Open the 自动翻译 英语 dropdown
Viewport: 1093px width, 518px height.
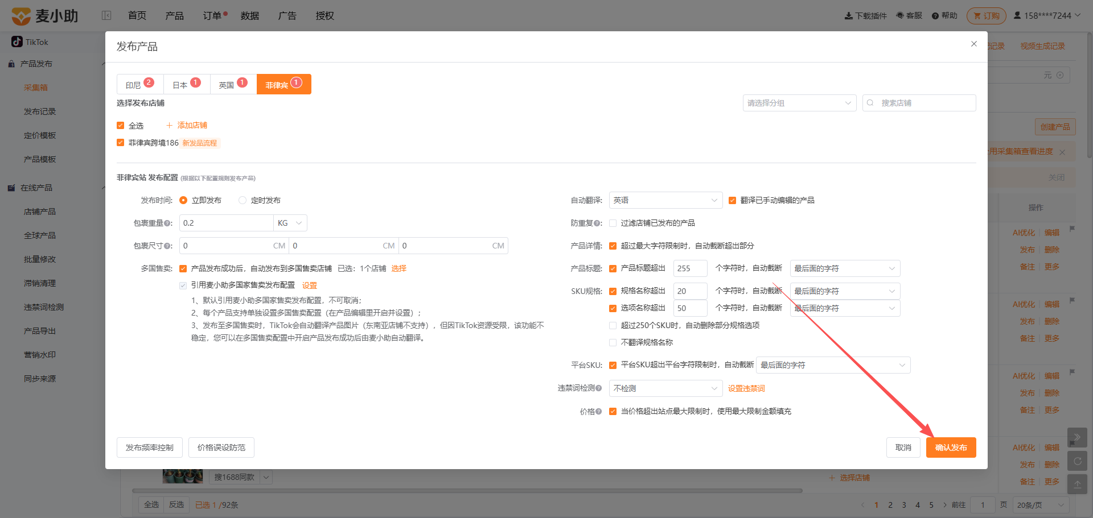point(665,200)
